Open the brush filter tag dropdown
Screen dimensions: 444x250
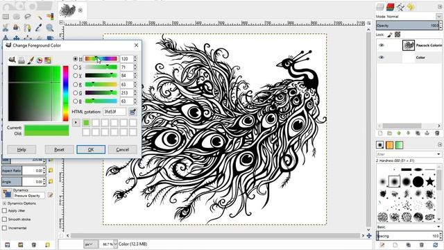438,154
